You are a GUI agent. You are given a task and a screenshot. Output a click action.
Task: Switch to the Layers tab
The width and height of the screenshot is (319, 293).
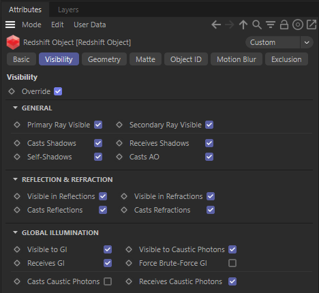click(68, 10)
